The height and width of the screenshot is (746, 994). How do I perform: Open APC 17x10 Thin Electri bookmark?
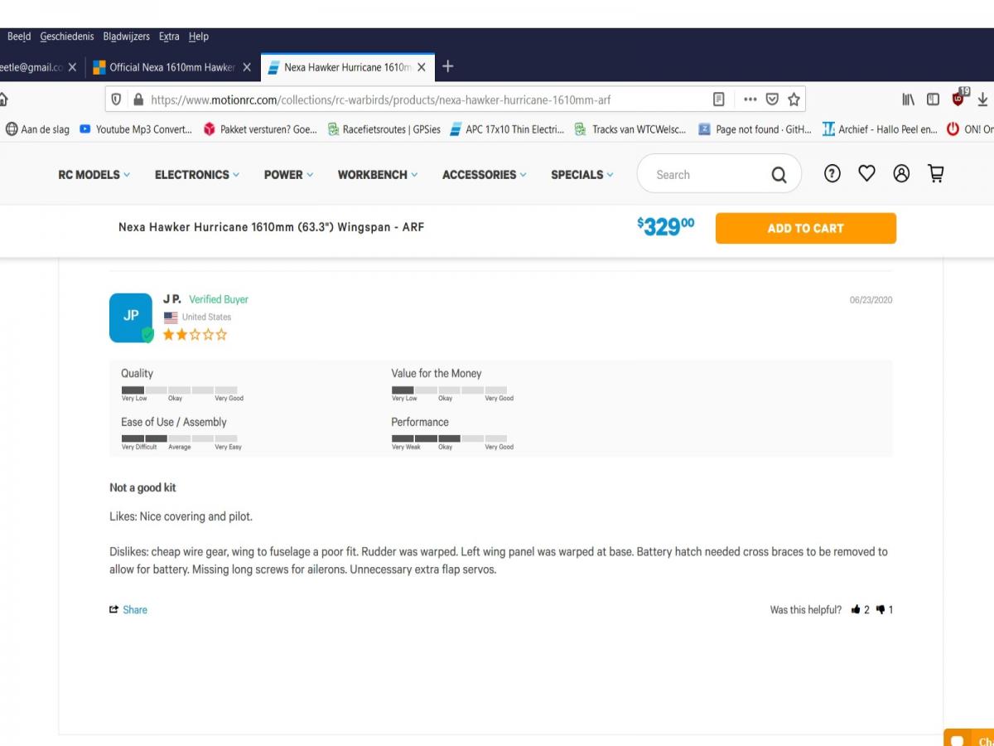(507, 129)
